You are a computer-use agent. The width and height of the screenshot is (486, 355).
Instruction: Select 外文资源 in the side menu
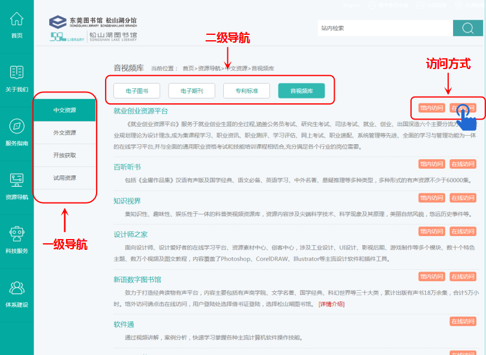pos(65,133)
